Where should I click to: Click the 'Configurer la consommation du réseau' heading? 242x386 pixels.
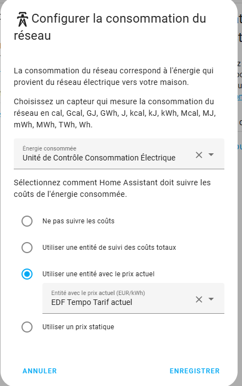[110, 27]
